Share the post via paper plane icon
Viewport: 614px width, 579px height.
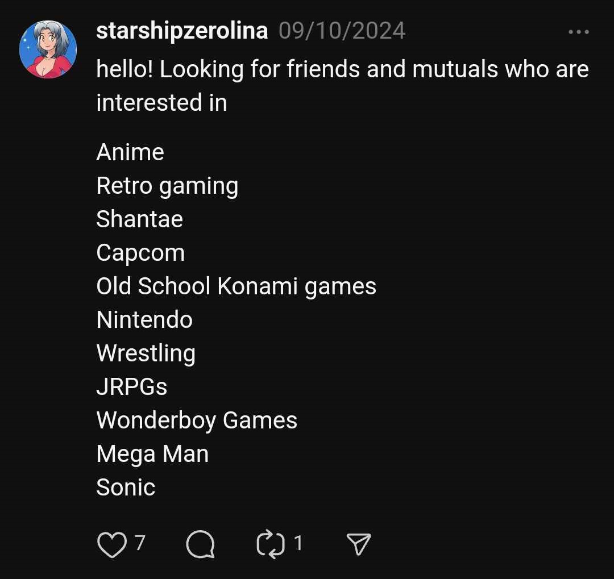[x=359, y=545]
